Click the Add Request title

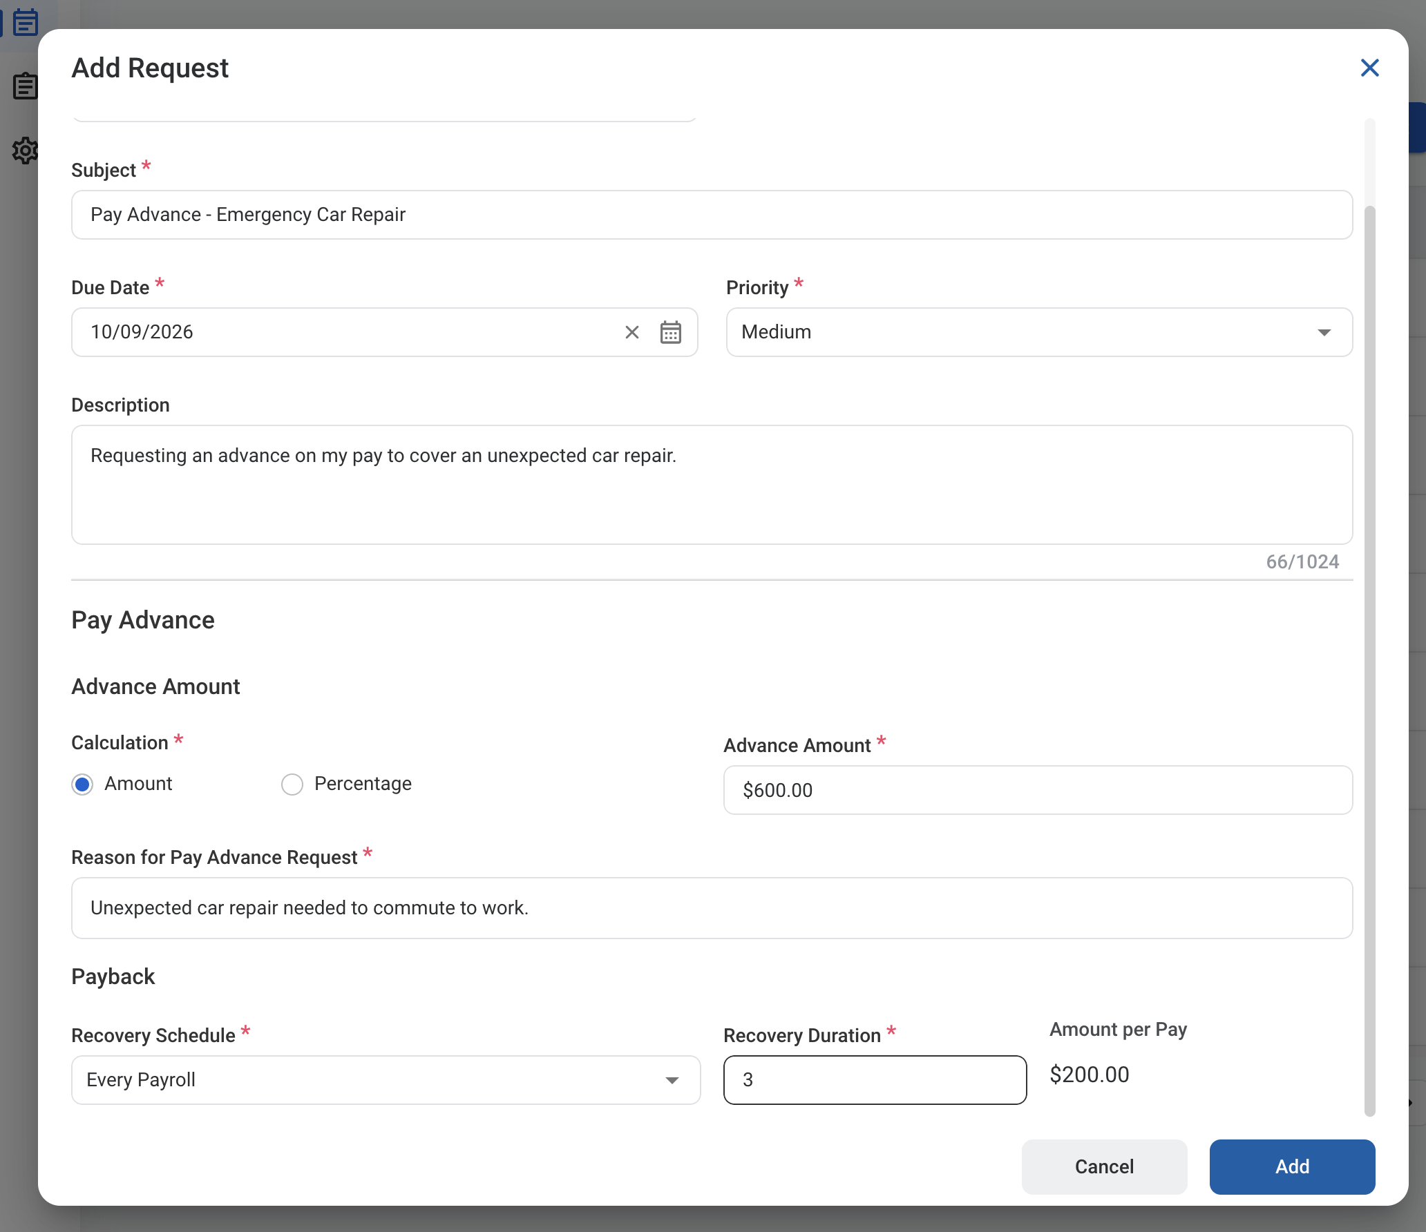150,68
